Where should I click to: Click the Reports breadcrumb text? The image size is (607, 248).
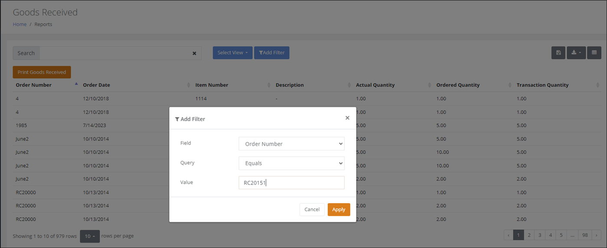pyautogui.click(x=43, y=24)
